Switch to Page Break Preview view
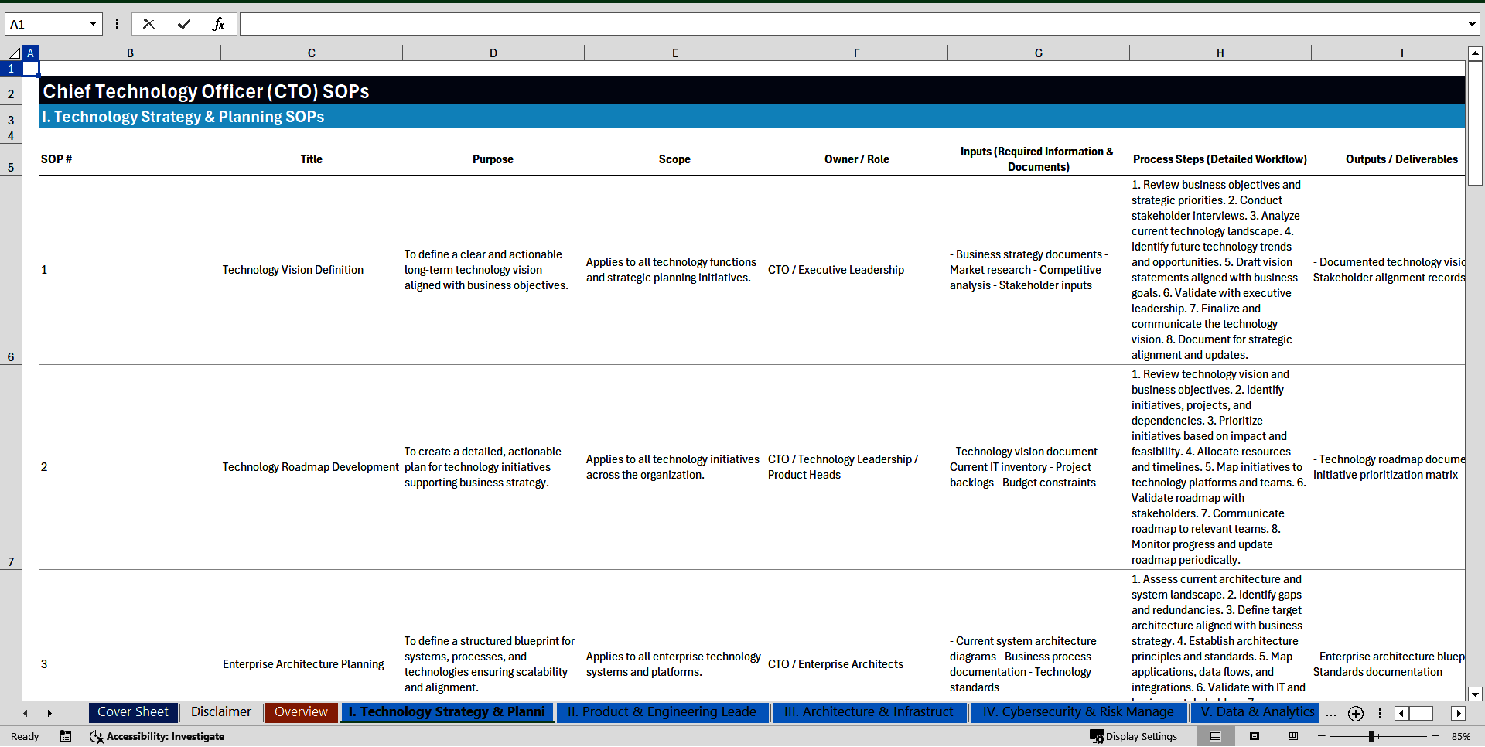The image size is (1485, 747). [x=1293, y=736]
